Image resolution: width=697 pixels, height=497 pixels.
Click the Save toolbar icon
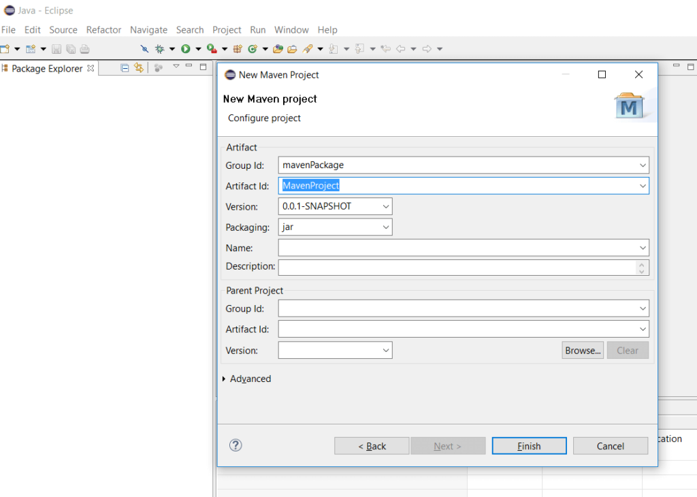pyautogui.click(x=57, y=48)
